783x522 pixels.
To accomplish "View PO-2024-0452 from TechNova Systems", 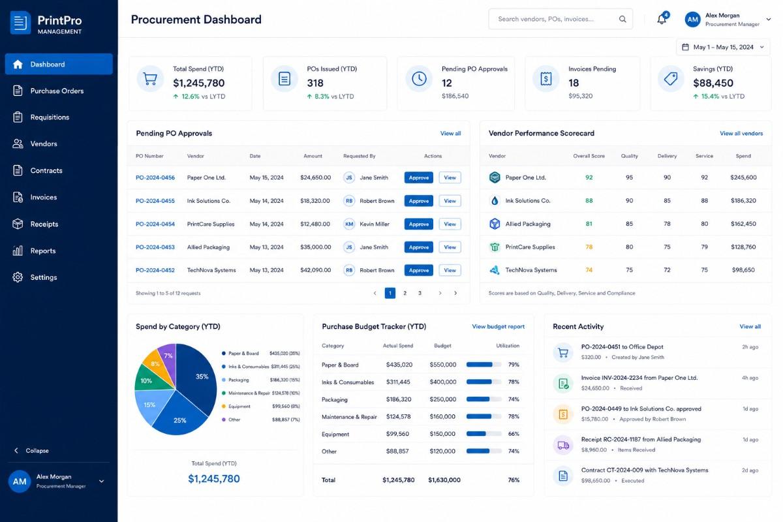I will tap(450, 270).
